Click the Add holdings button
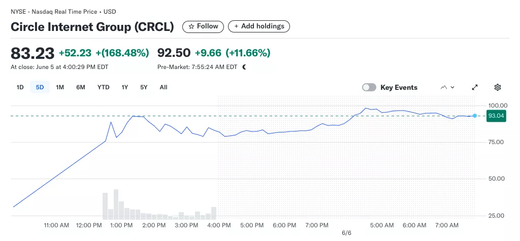 [x=259, y=26]
